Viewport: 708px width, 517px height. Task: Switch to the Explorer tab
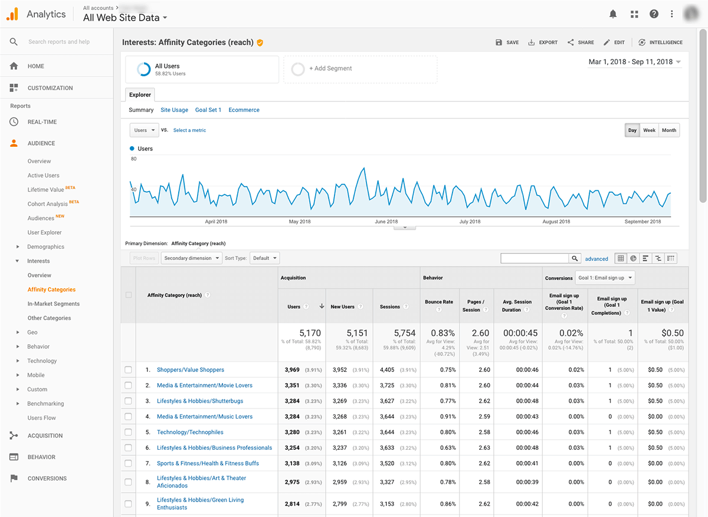pyautogui.click(x=140, y=94)
